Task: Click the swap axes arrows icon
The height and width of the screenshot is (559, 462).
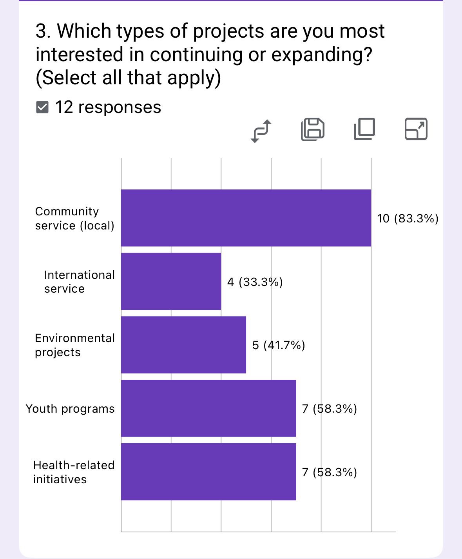Action: [261, 131]
